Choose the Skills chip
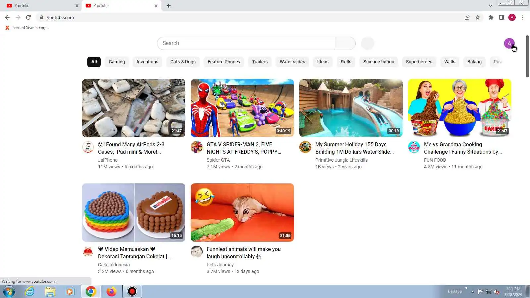 pyautogui.click(x=346, y=62)
